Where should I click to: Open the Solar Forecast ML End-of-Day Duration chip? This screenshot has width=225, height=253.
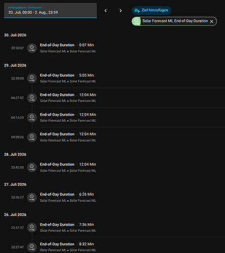tap(174, 21)
